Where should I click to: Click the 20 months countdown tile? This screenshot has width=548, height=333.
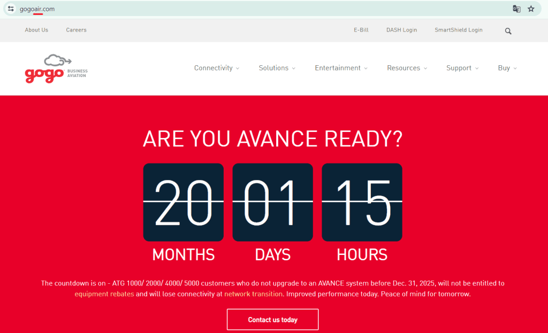184,202
